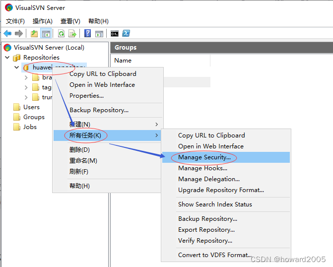This screenshot has width=333, height=267.
Task: Open the 新建(N) submenu
Action: pos(108,124)
